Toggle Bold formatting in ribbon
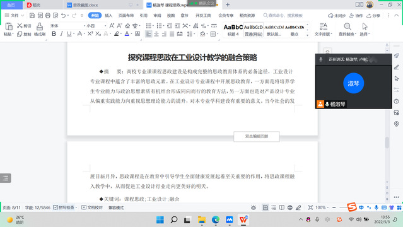Screen dimensions: 403x227 click(54, 33)
